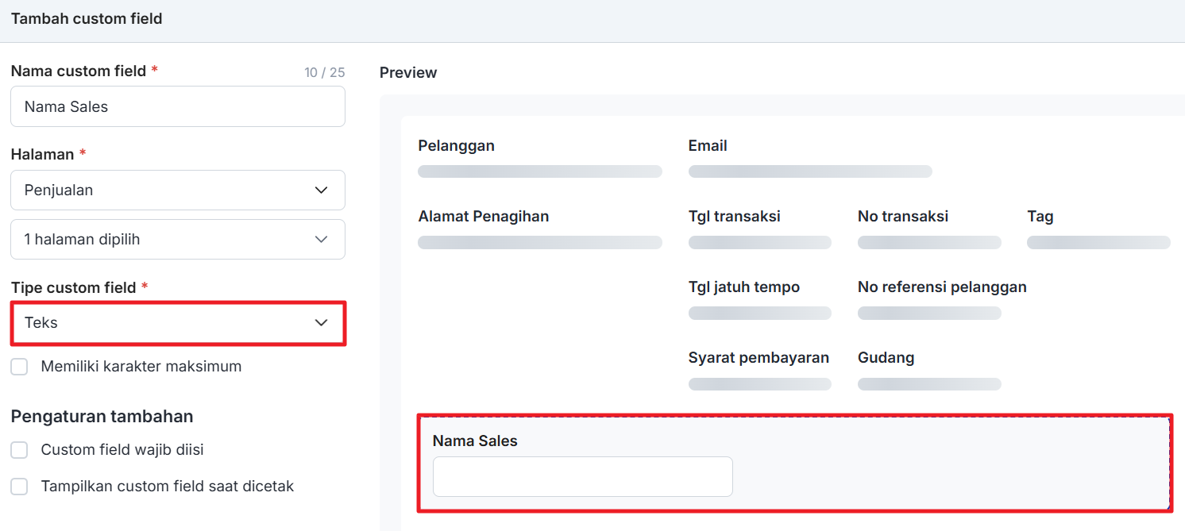Click the placeholder bar under Email

[809, 171]
